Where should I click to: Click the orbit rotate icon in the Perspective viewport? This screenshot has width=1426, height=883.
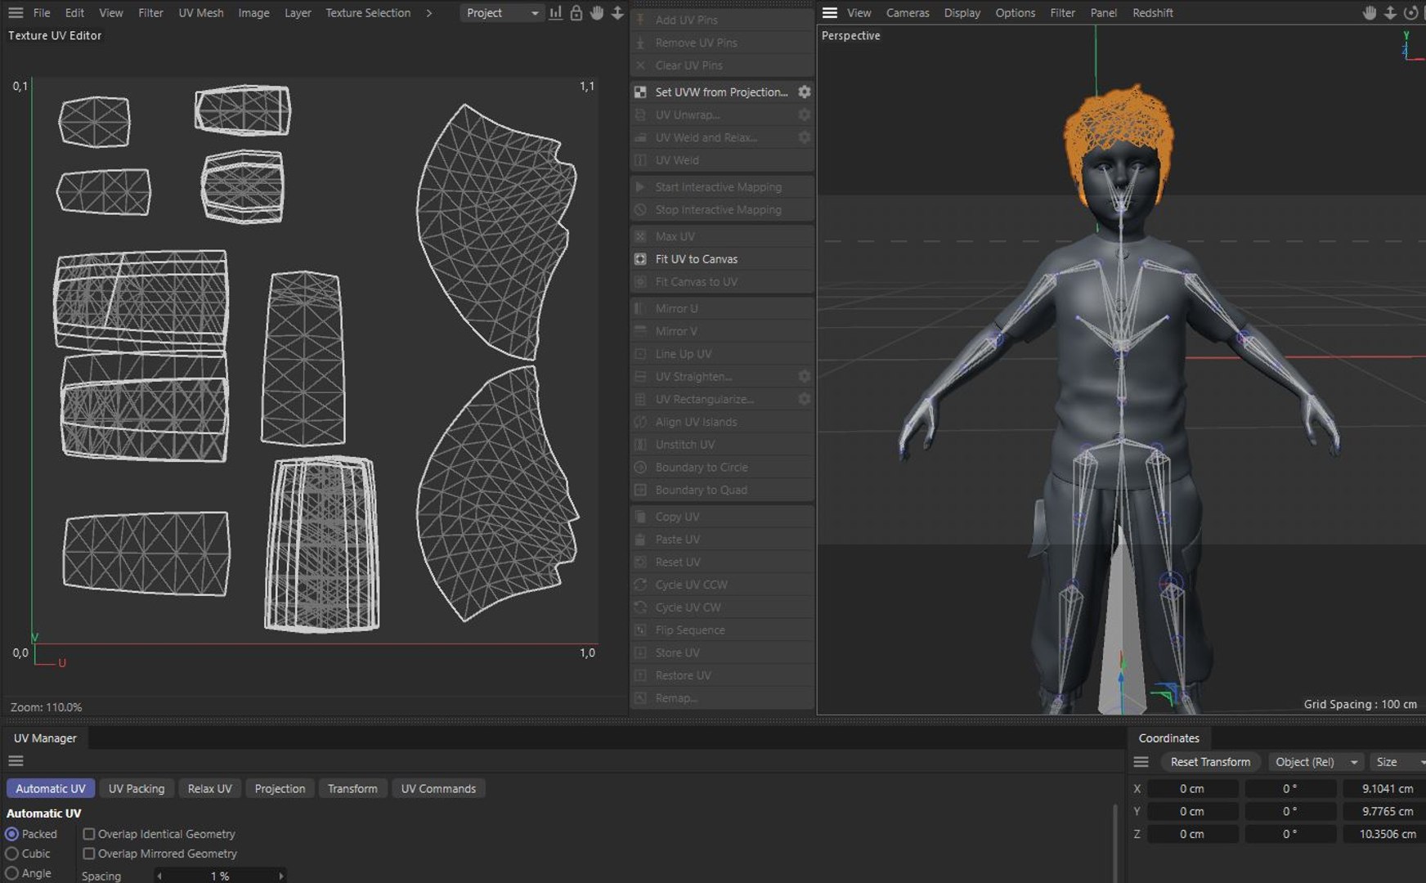click(1410, 13)
